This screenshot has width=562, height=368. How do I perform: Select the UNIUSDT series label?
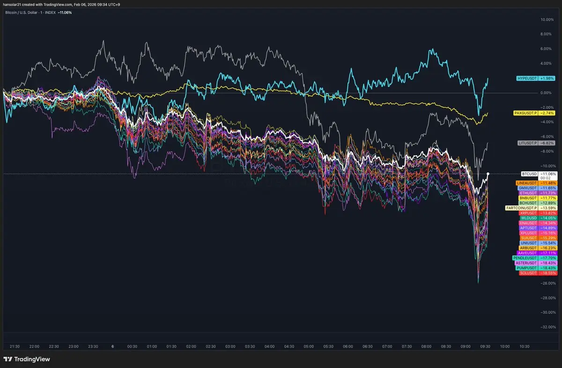[528, 243]
